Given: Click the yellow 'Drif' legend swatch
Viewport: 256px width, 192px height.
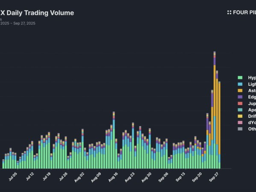Looking at the screenshot, I should coord(240,116).
